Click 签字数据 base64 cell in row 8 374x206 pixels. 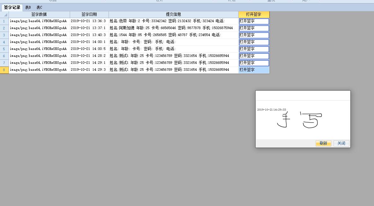pos(39,70)
